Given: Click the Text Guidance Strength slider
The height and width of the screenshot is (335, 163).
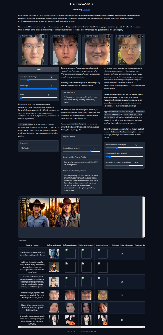Looking at the screenshot, I should pyautogui.click(x=81, y=151).
